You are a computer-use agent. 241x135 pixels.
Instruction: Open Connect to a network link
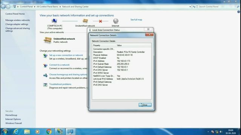tap(59, 65)
